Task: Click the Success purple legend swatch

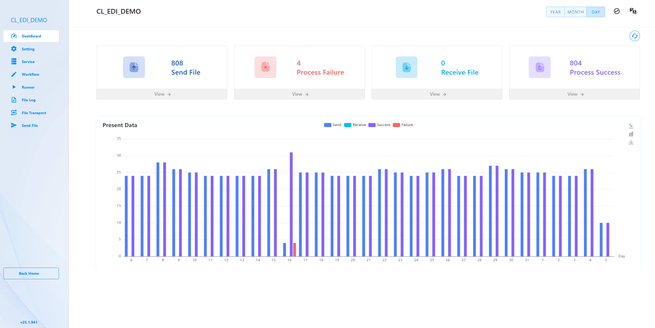Action: coord(372,125)
